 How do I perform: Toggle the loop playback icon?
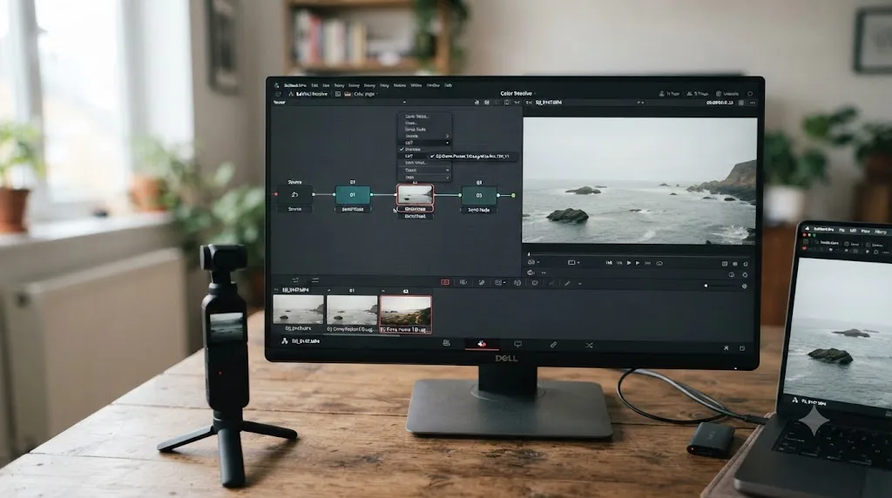tap(659, 263)
